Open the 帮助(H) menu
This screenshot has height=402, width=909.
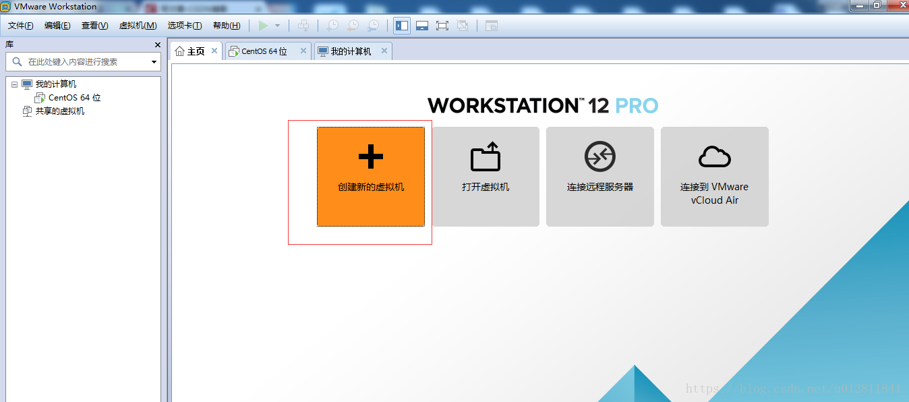pos(227,26)
